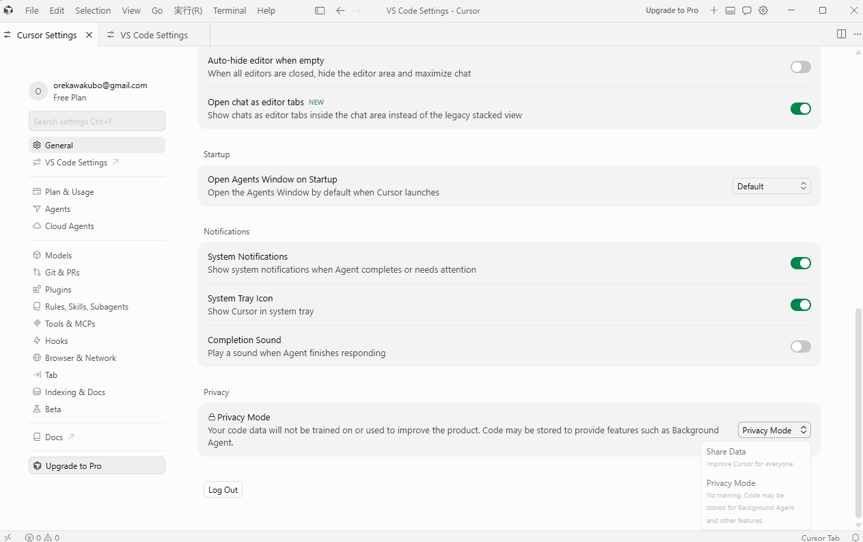Open Agents settings section

[97, 208]
